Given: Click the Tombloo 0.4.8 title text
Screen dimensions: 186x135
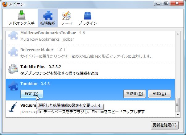Looking at the screenshot, I should tap(35, 84).
